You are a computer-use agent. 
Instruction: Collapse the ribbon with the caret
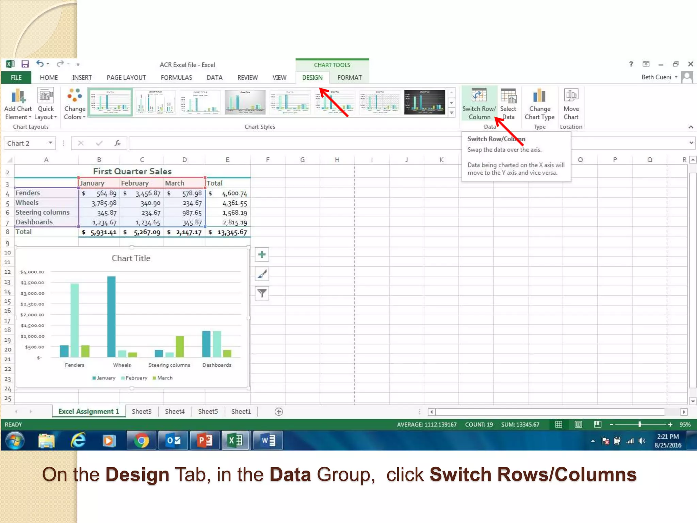(x=691, y=127)
